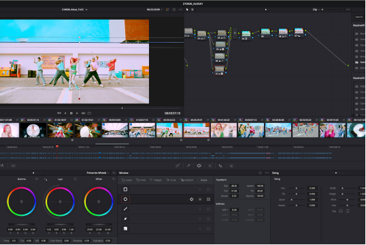The image size is (366, 245).
Task: Click the viewer playhead scrubber
Action: coord(122,108)
